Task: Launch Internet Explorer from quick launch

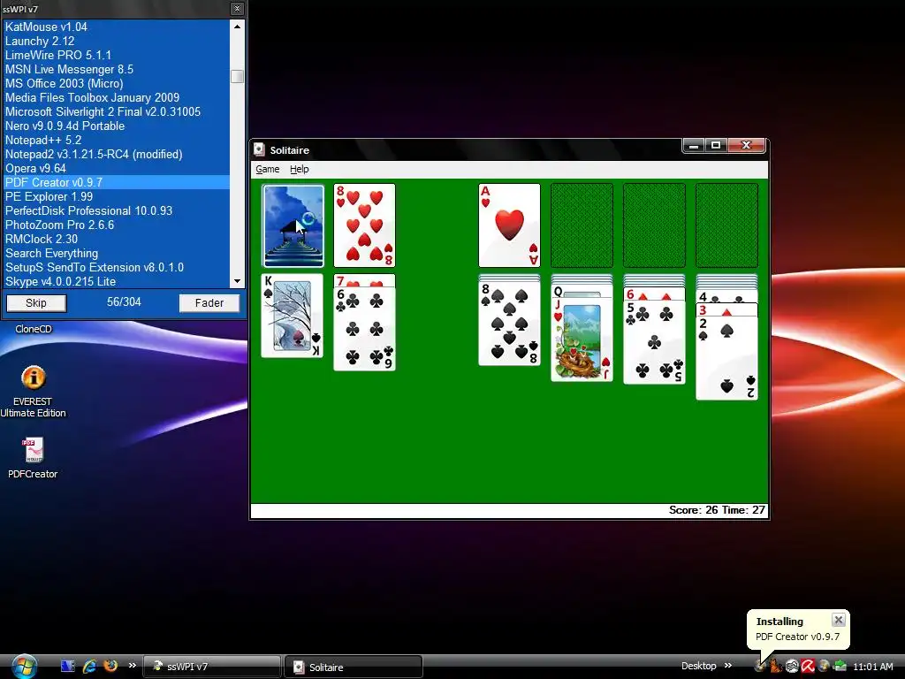Action: pyautogui.click(x=89, y=667)
